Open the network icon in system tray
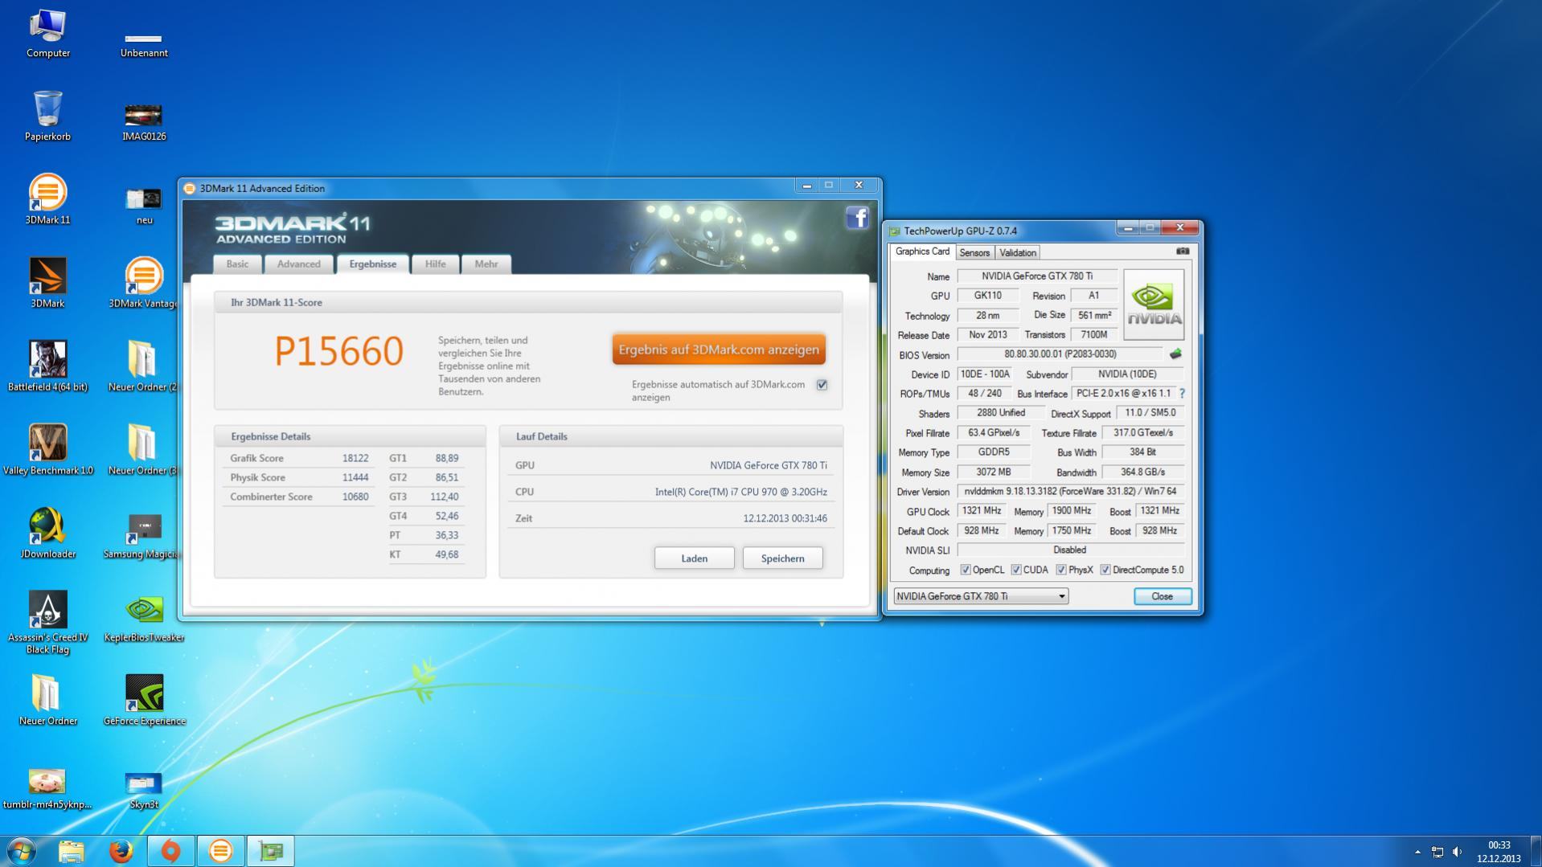This screenshot has height=867, width=1542. [1437, 852]
